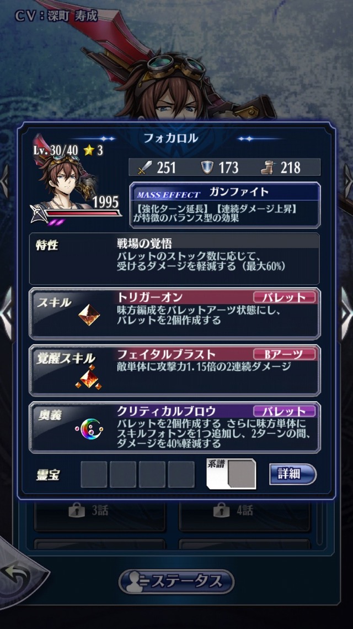Tap the トリガーオン skill gem icon
Screen dimensions: 353x629
[x=89, y=315]
